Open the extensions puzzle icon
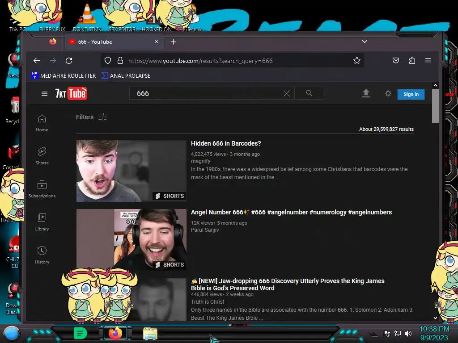Screen dimensions: 458x343 tap(412, 60)
